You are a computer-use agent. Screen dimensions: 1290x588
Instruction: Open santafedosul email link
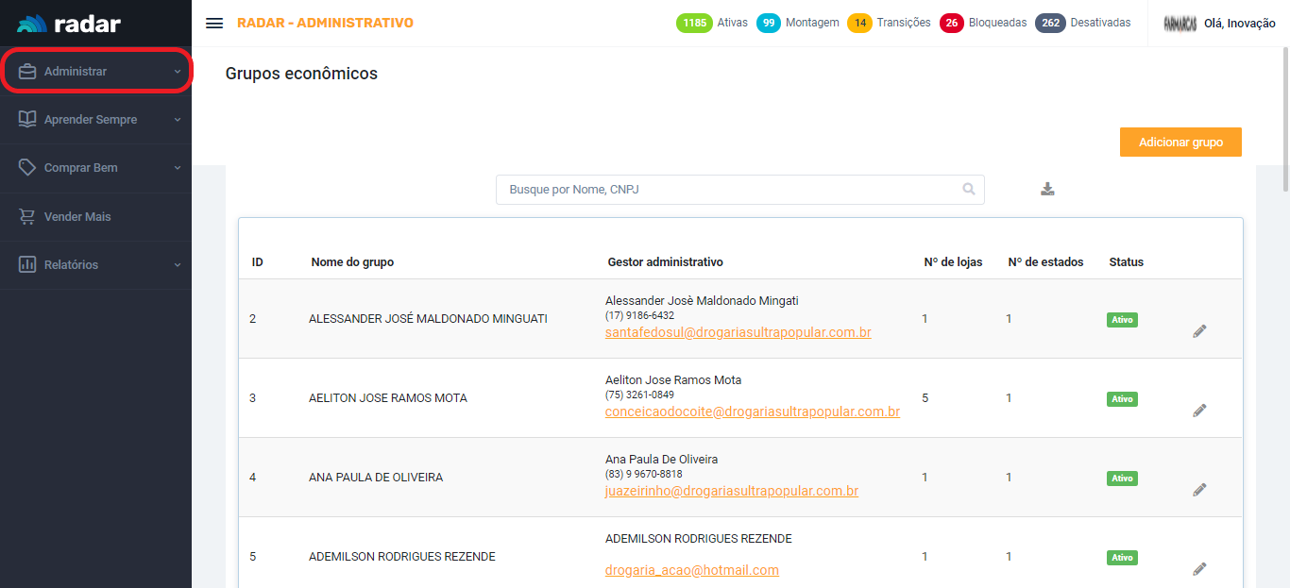(738, 333)
